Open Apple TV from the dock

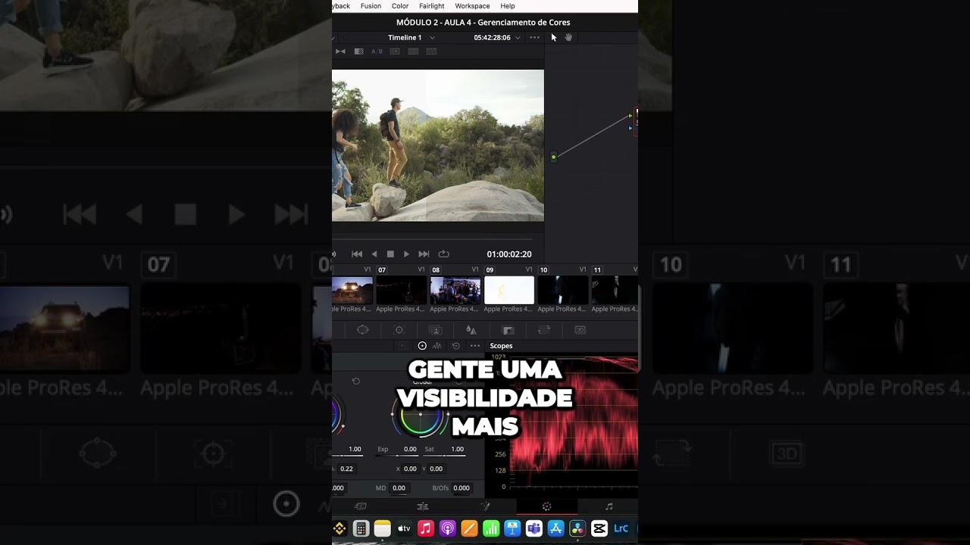click(404, 528)
